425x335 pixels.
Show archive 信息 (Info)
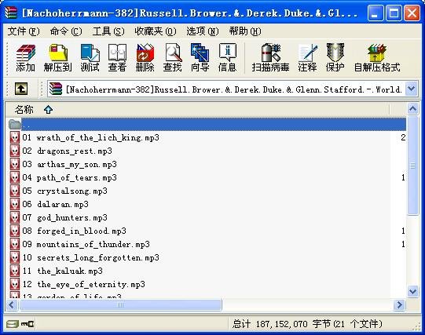point(227,58)
